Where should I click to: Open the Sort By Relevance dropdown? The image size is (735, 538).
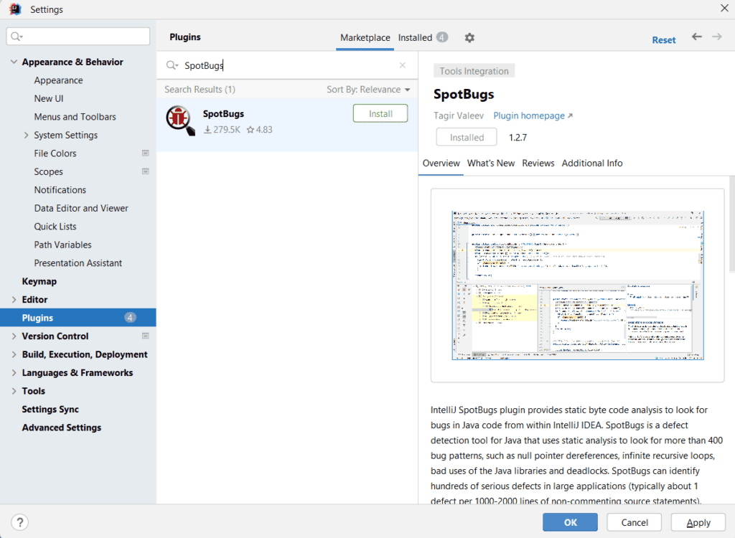[369, 89]
